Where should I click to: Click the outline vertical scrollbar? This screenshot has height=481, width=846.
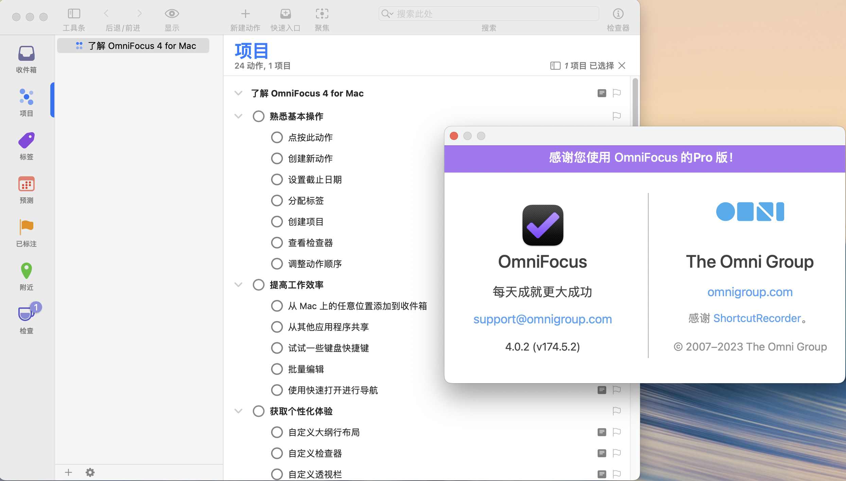point(635,102)
